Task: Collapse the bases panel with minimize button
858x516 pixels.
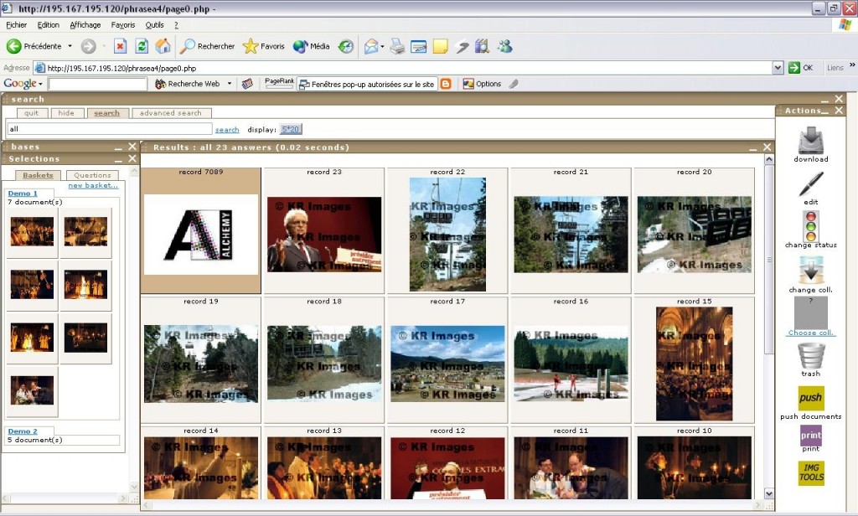Action: (x=118, y=147)
